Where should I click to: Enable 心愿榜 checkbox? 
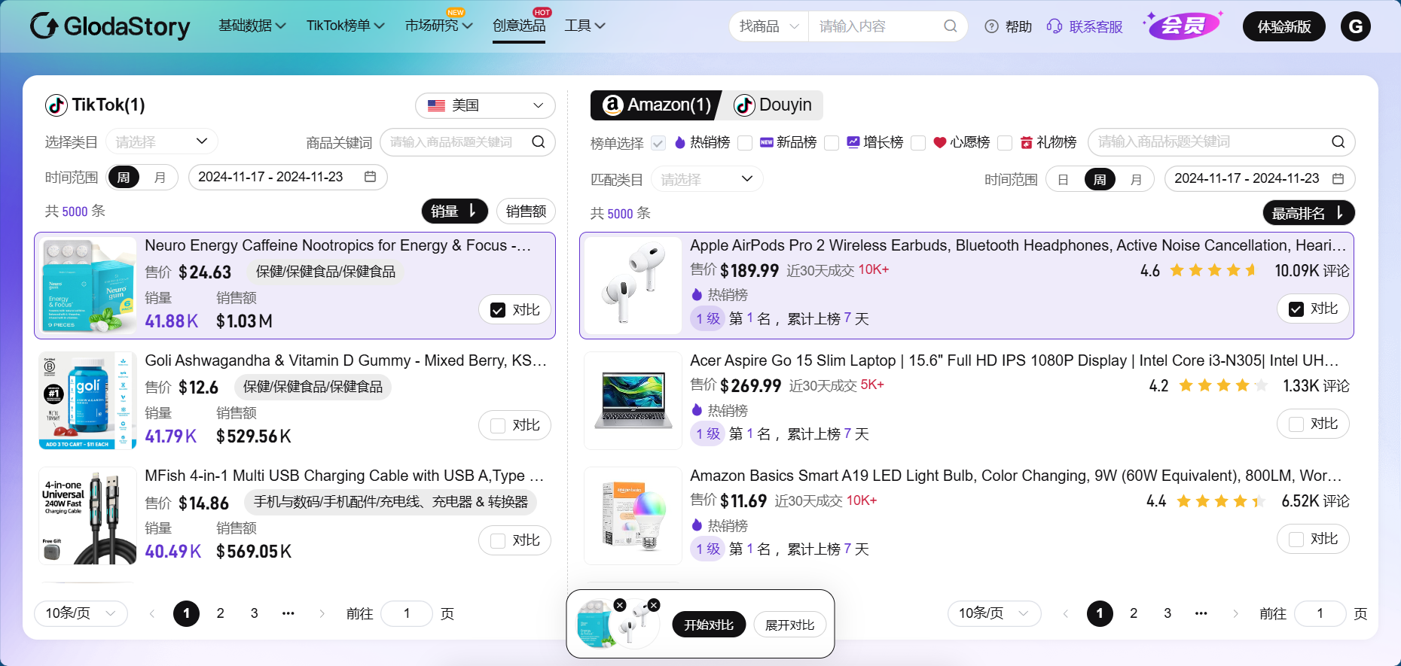pos(918,143)
